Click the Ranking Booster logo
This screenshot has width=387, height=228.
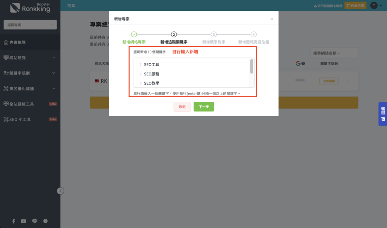[x=30, y=8]
